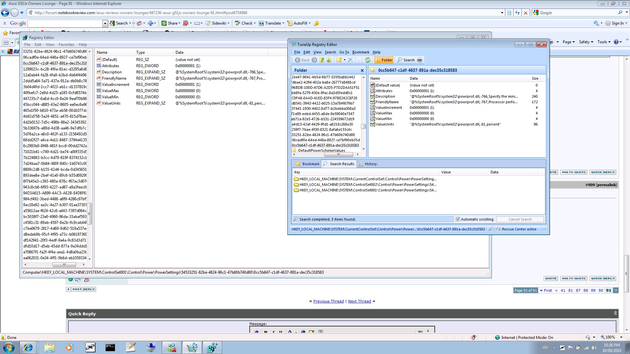Select the FriendlyName value in TuneUp list
630x354 pixels.
(387, 102)
